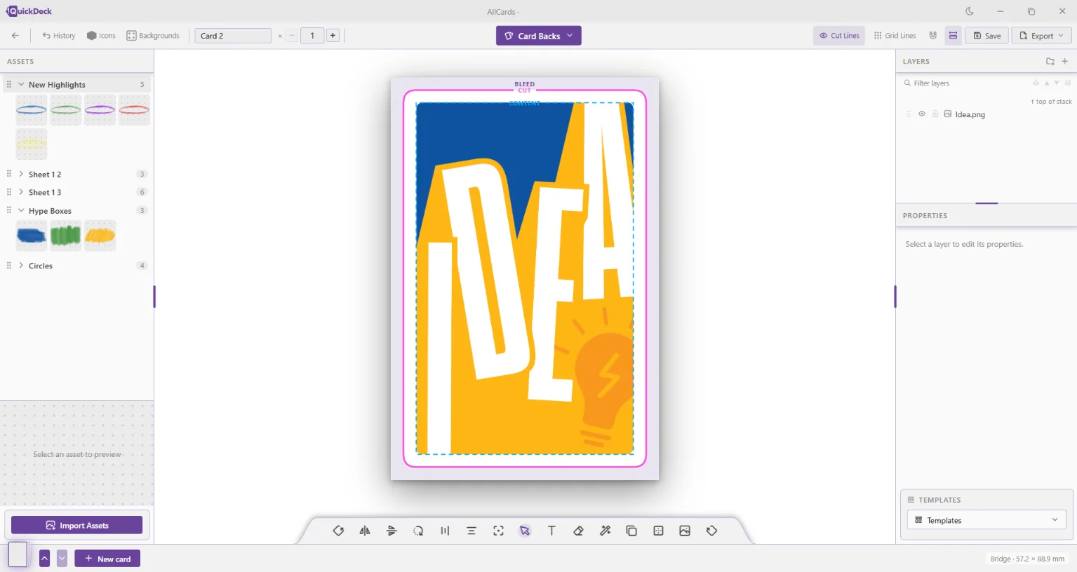The image size is (1077, 572).
Task: Click the Save button
Action: pos(986,36)
